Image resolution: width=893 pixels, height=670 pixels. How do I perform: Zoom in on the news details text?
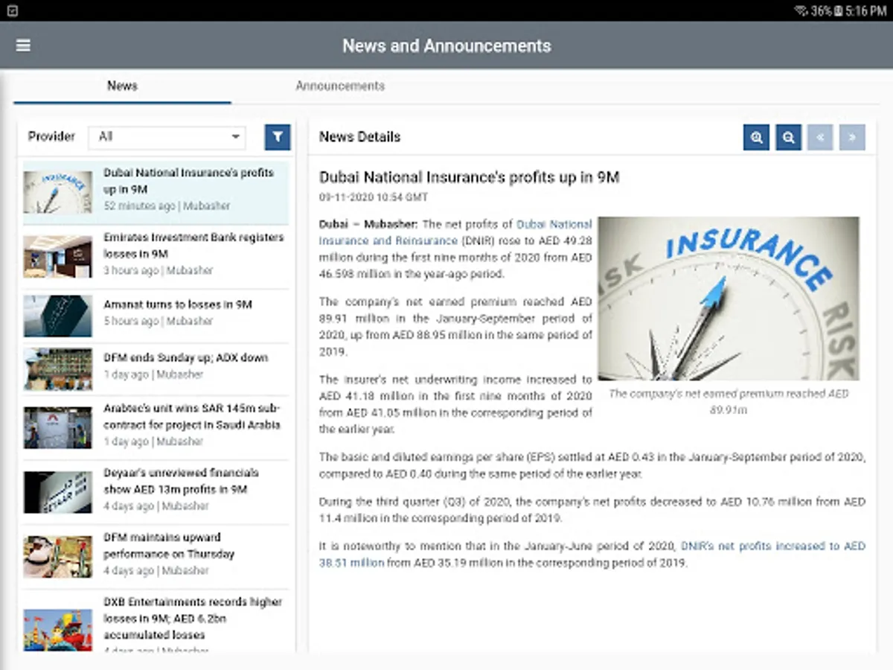point(755,137)
